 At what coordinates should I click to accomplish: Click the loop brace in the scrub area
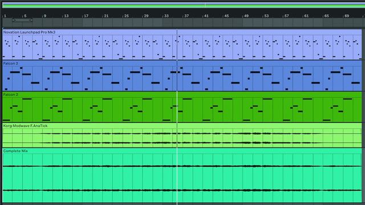[x=22, y=20]
